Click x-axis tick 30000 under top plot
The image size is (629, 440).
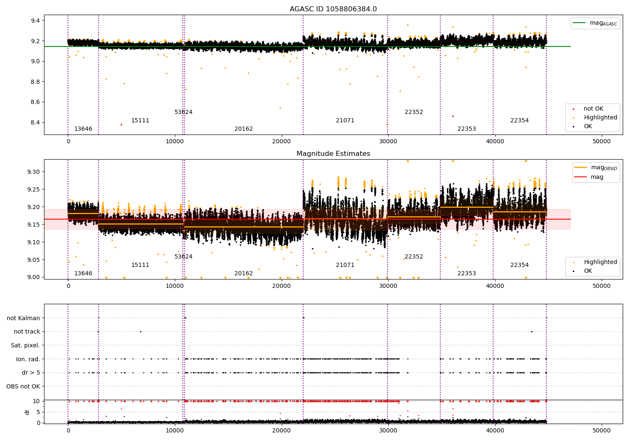388,142
